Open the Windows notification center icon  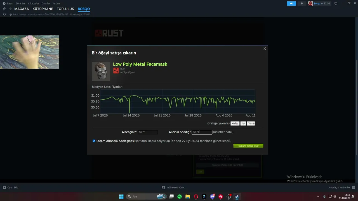click(353, 197)
